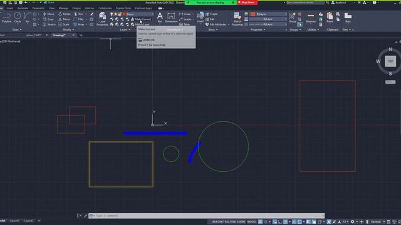Toggle polar tracking in status bar
Viewport: 401px width, 225px height.
pyautogui.click(x=286, y=222)
